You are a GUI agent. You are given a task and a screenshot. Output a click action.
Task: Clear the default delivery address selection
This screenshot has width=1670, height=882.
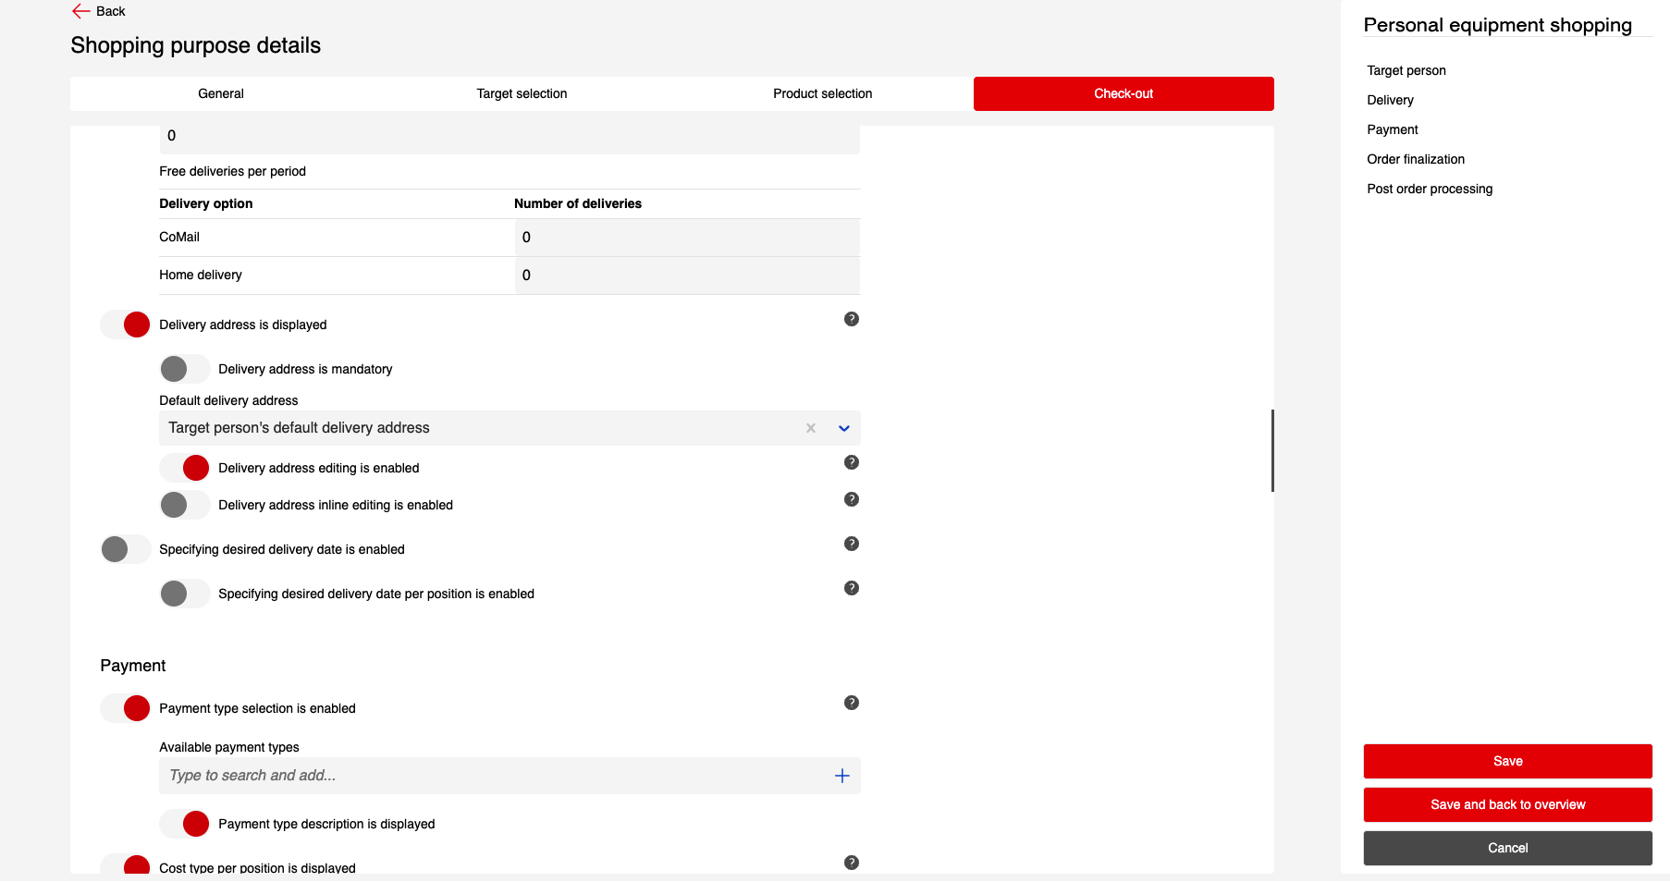click(810, 428)
